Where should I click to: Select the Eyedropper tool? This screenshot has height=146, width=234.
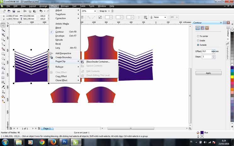pyautogui.click(x=3, y=87)
